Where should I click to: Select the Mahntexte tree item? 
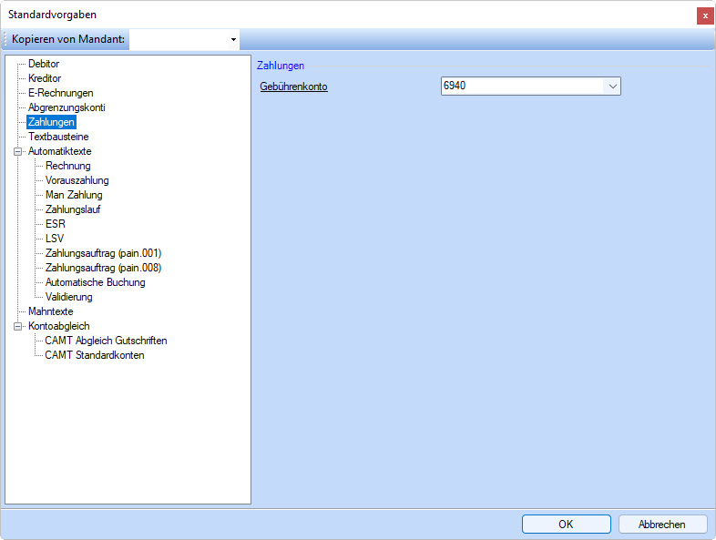pyautogui.click(x=51, y=311)
